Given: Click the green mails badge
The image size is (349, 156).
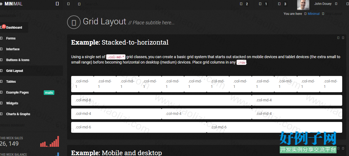Looking at the screenshot, I should click(49, 92).
